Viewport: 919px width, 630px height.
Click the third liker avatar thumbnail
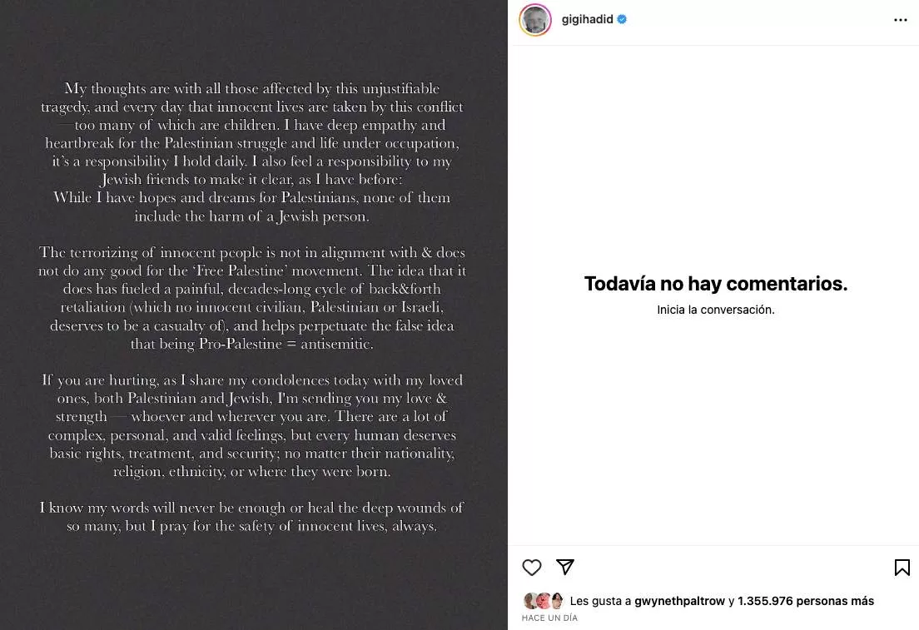click(x=556, y=601)
